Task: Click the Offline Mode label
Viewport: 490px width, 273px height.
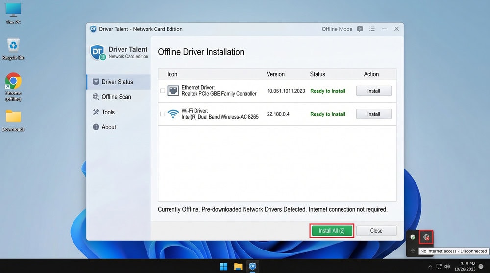Action: 337,29
